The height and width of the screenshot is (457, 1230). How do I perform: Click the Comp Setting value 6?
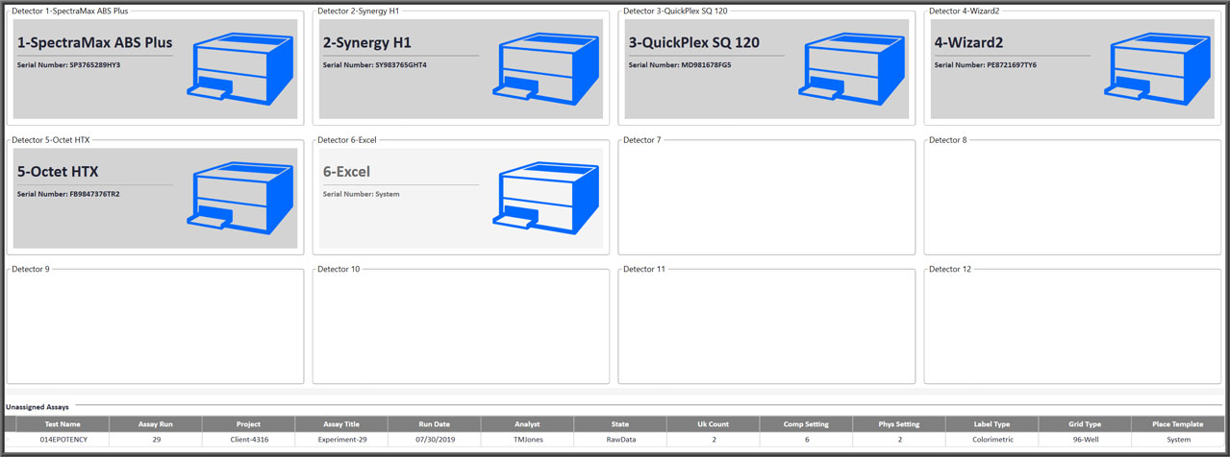click(806, 440)
